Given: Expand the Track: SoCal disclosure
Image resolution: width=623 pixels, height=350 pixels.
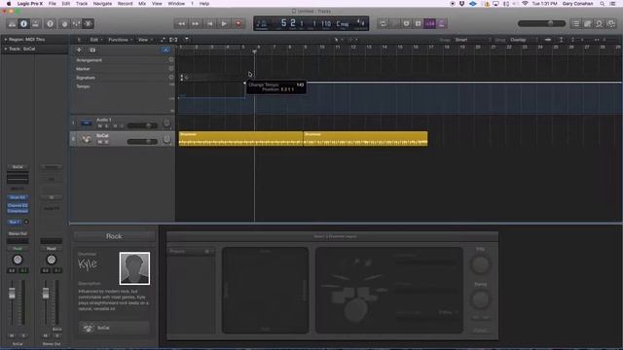Looking at the screenshot, I should pyautogui.click(x=6, y=49).
